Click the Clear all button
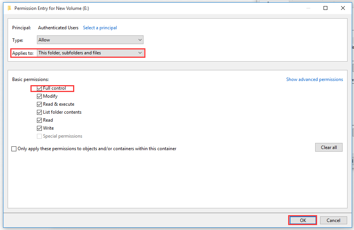 (329, 148)
